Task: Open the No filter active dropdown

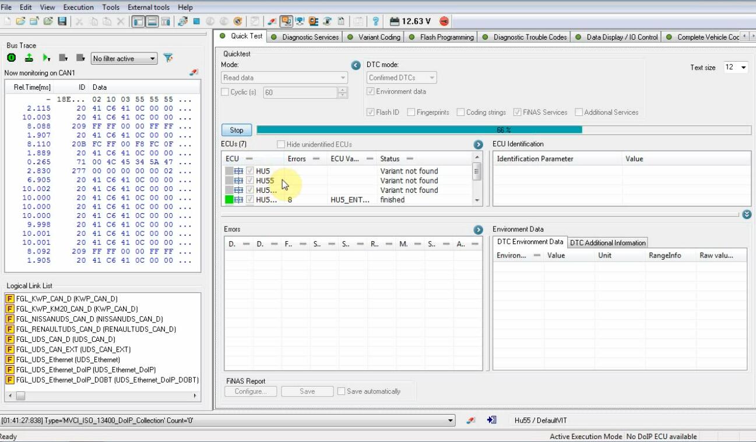Action: (124, 58)
